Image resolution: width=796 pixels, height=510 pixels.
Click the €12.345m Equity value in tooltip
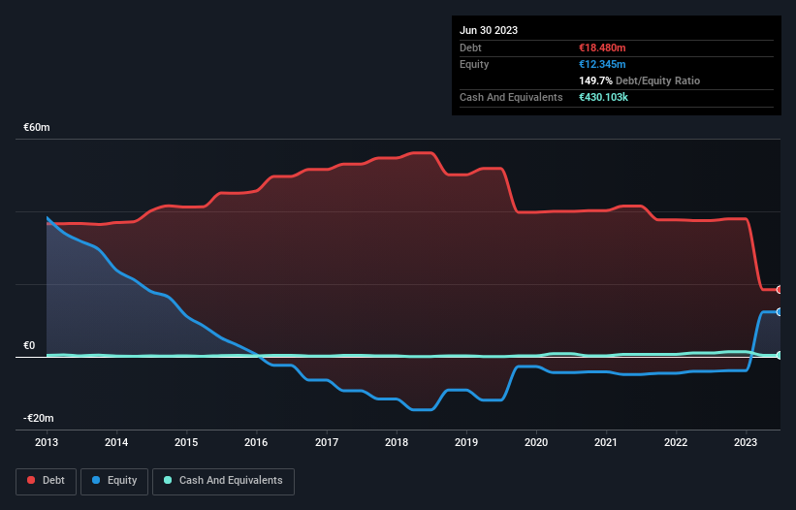(x=602, y=64)
